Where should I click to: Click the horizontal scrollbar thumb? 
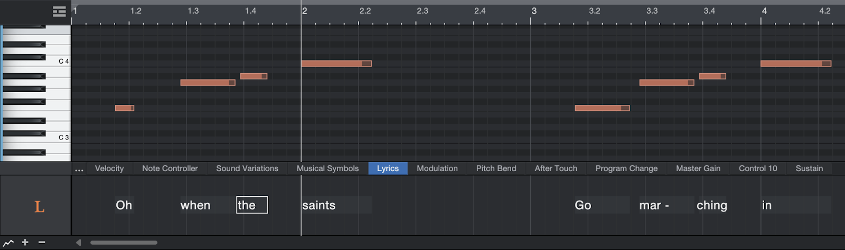click(x=124, y=243)
